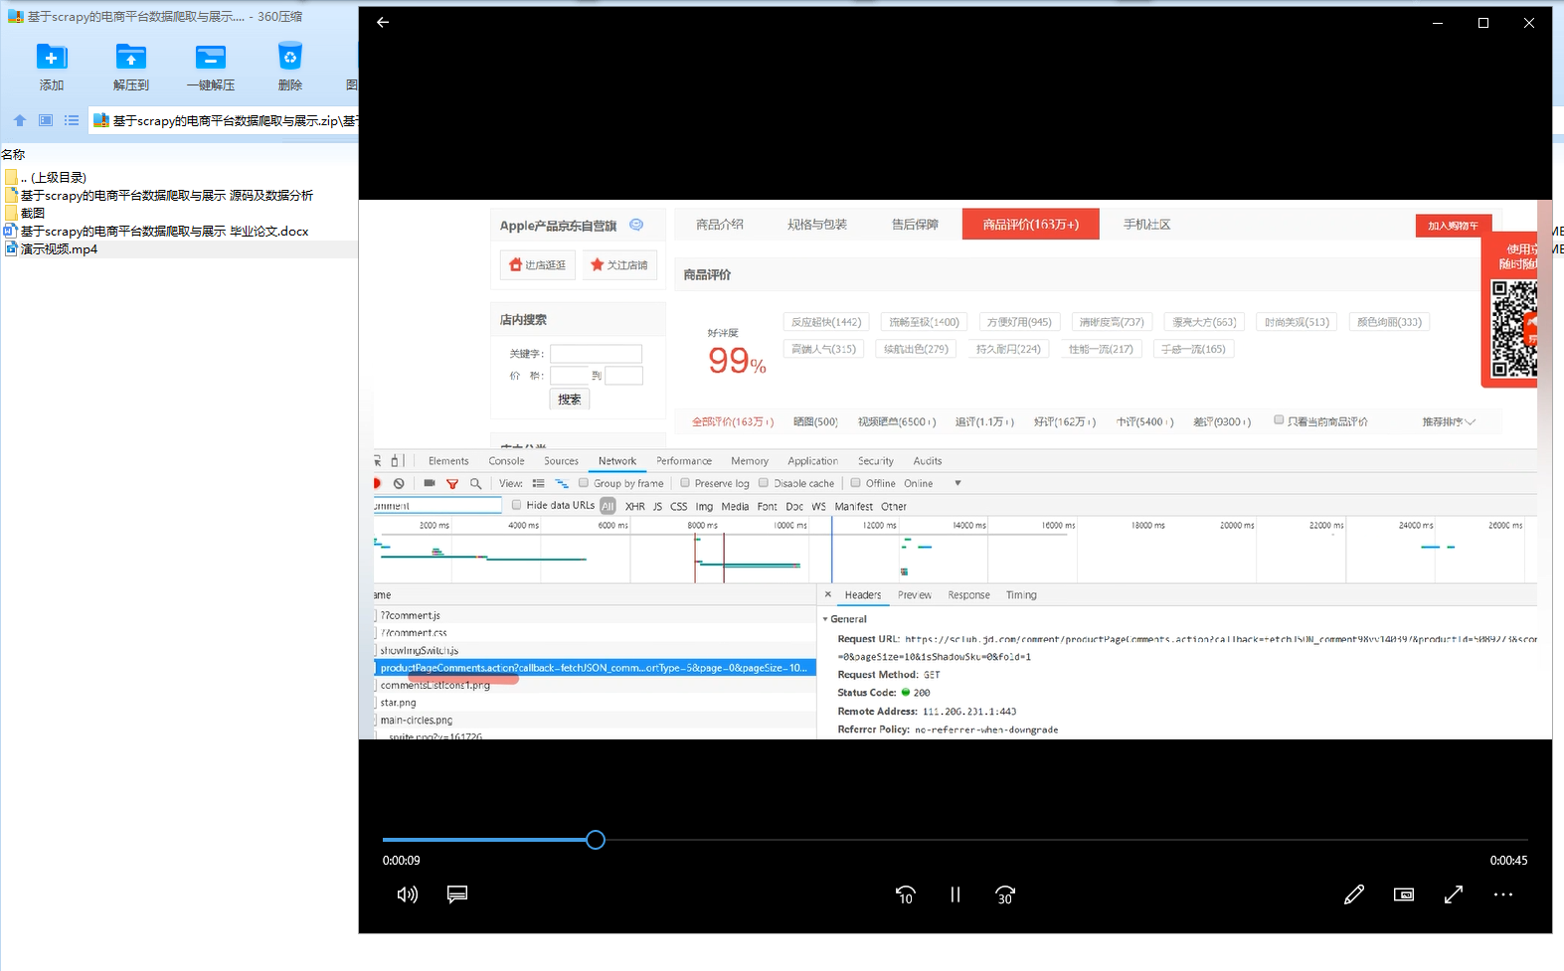Image resolution: width=1564 pixels, height=971 pixels.
Task: Click the large request rows view icon
Action: (538, 484)
